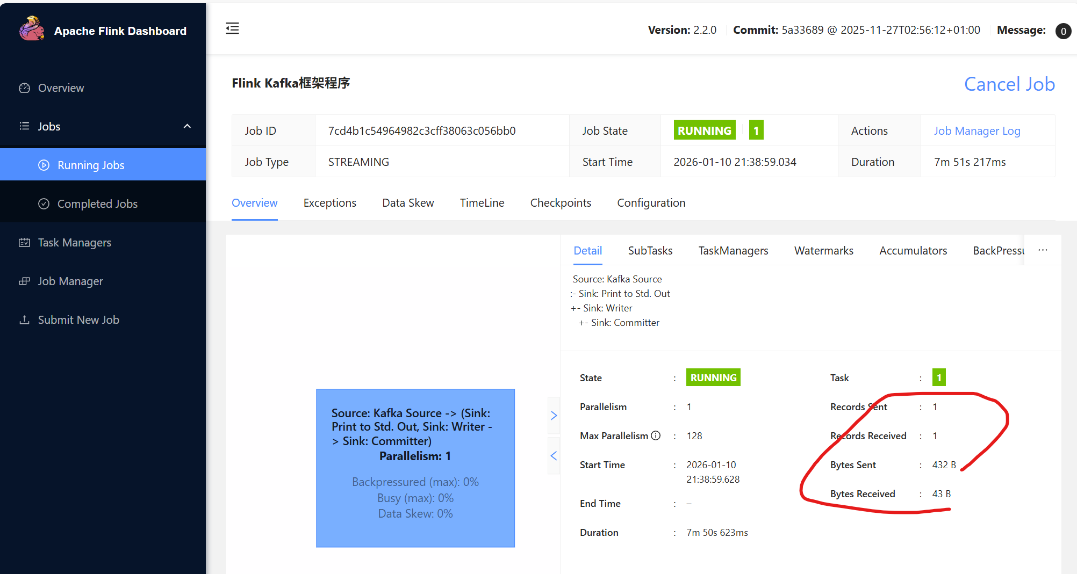1077x574 pixels.
Task: Click the Apache Flink Dashboard title
Action: point(120,31)
